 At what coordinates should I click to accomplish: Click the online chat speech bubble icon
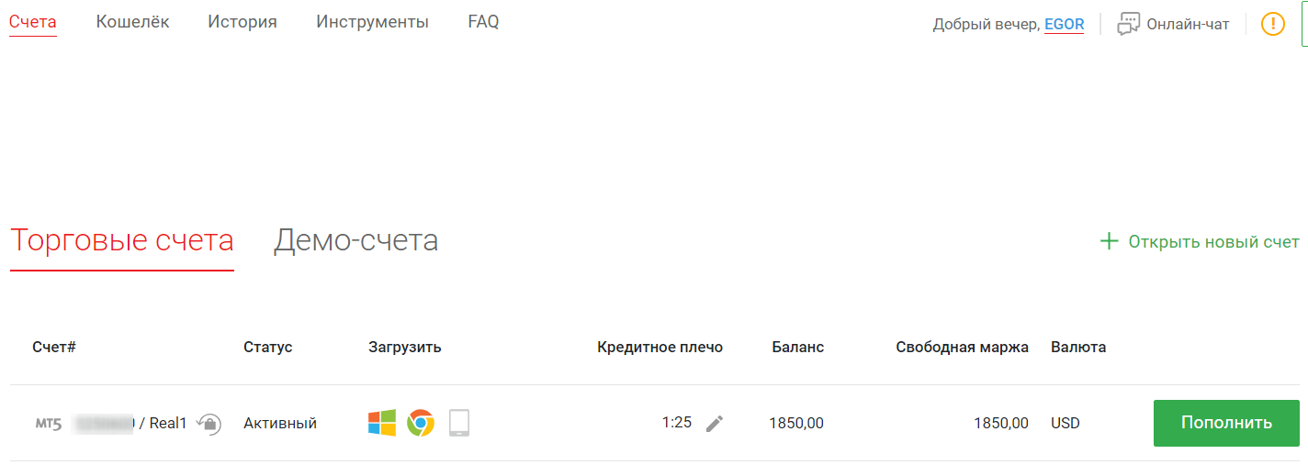(1129, 24)
